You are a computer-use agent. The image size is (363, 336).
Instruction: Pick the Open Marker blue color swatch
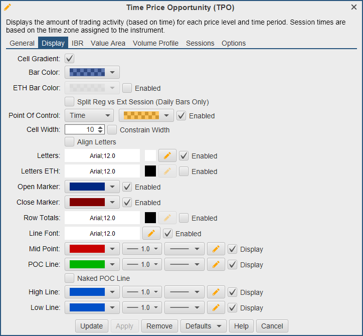(87, 187)
